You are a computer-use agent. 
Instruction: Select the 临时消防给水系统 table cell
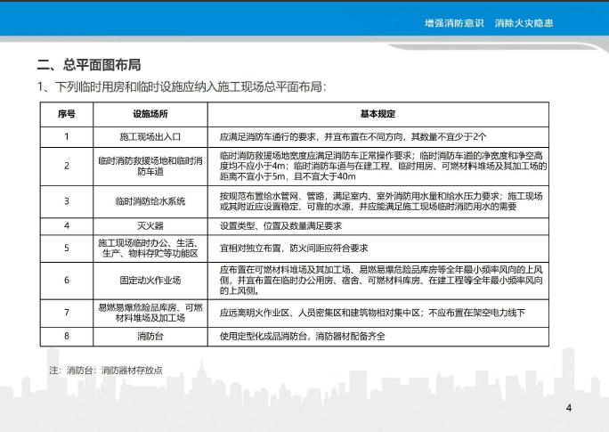(150, 201)
